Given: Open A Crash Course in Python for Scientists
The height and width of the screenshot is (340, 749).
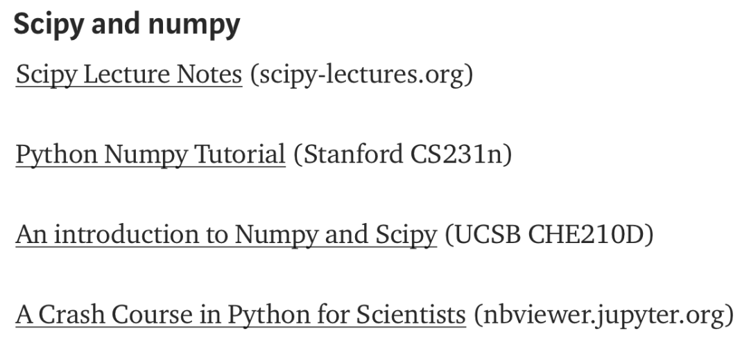Looking at the screenshot, I should point(241,315).
